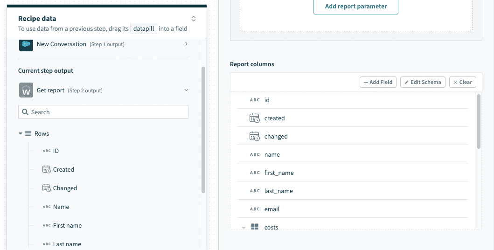Select the ID datapill under Rows
Screen dimensions: 494x250
(56, 151)
